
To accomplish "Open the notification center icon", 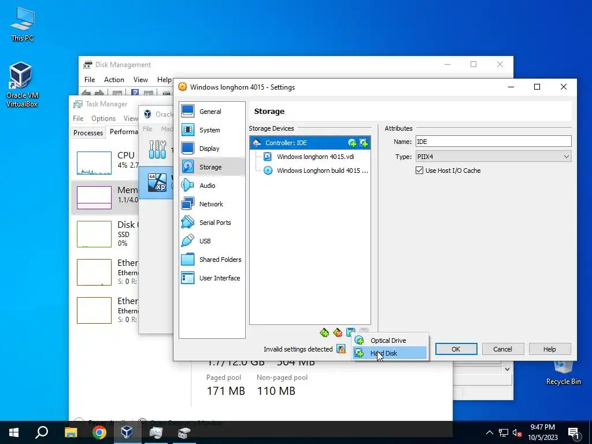I will (574, 432).
